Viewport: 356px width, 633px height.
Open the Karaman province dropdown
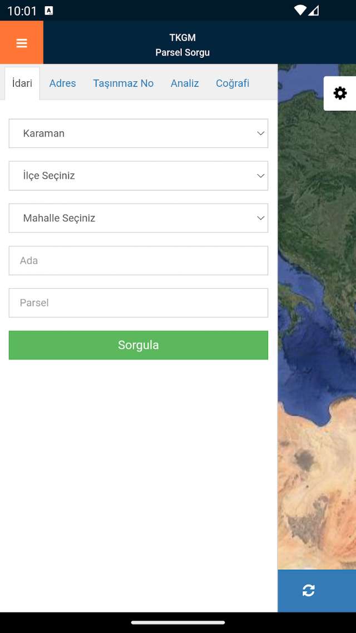pos(139,133)
